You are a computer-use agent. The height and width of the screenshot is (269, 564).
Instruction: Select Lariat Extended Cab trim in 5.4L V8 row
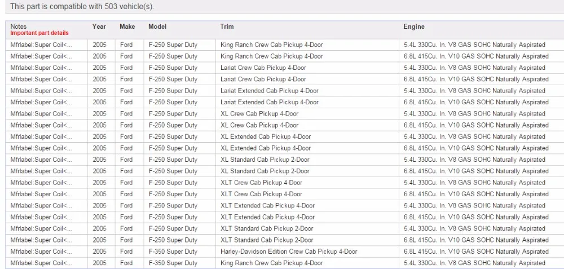coord(270,91)
